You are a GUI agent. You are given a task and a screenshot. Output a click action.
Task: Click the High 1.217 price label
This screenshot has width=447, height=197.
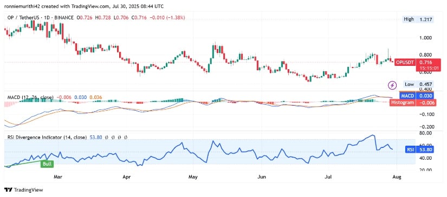[418, 19]
